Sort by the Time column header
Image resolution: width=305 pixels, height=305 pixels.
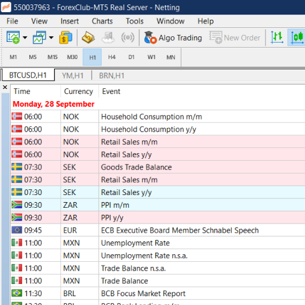click(x=36, y=91)
